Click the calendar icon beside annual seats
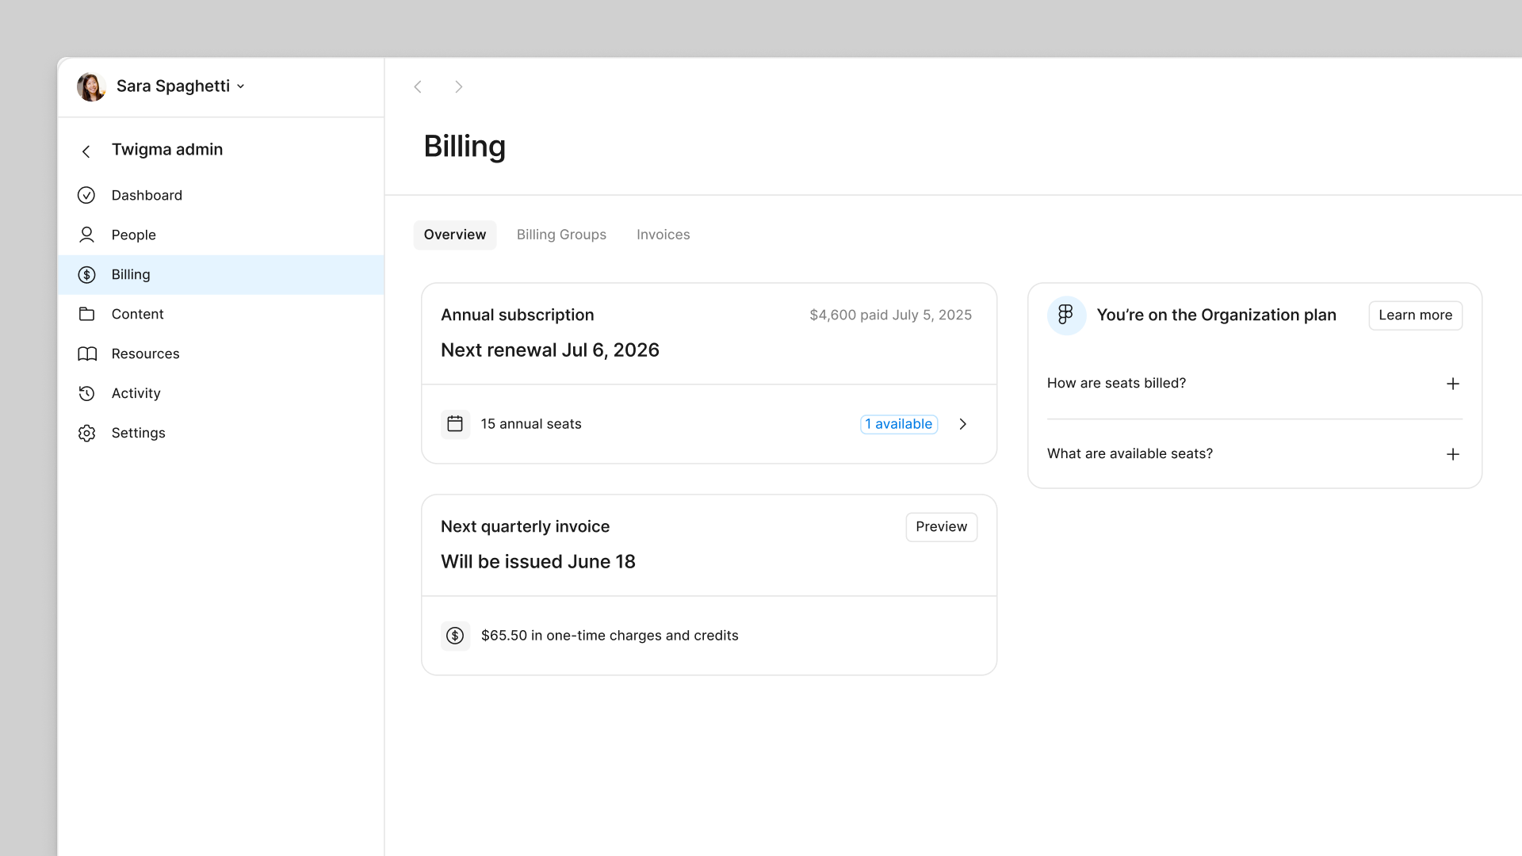Image resolution: width=1522 pixels, height=856 pixels. click(x=455, y=424)
